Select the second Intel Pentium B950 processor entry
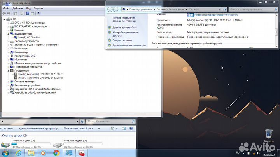The width and height of the screenshot is (280, 157). (40, 78)
